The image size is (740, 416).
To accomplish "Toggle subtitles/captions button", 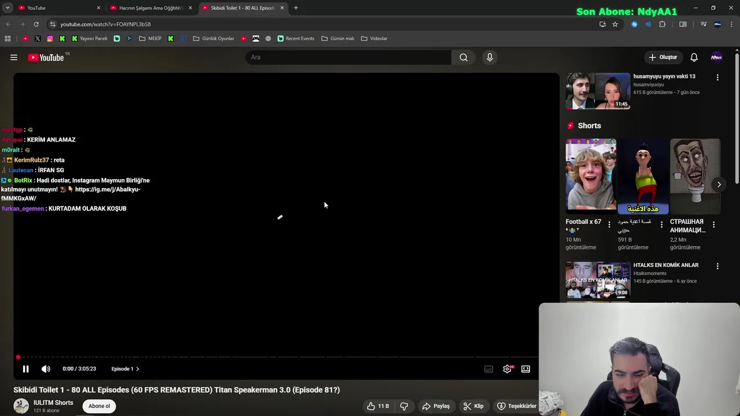I will coord(489,369).
